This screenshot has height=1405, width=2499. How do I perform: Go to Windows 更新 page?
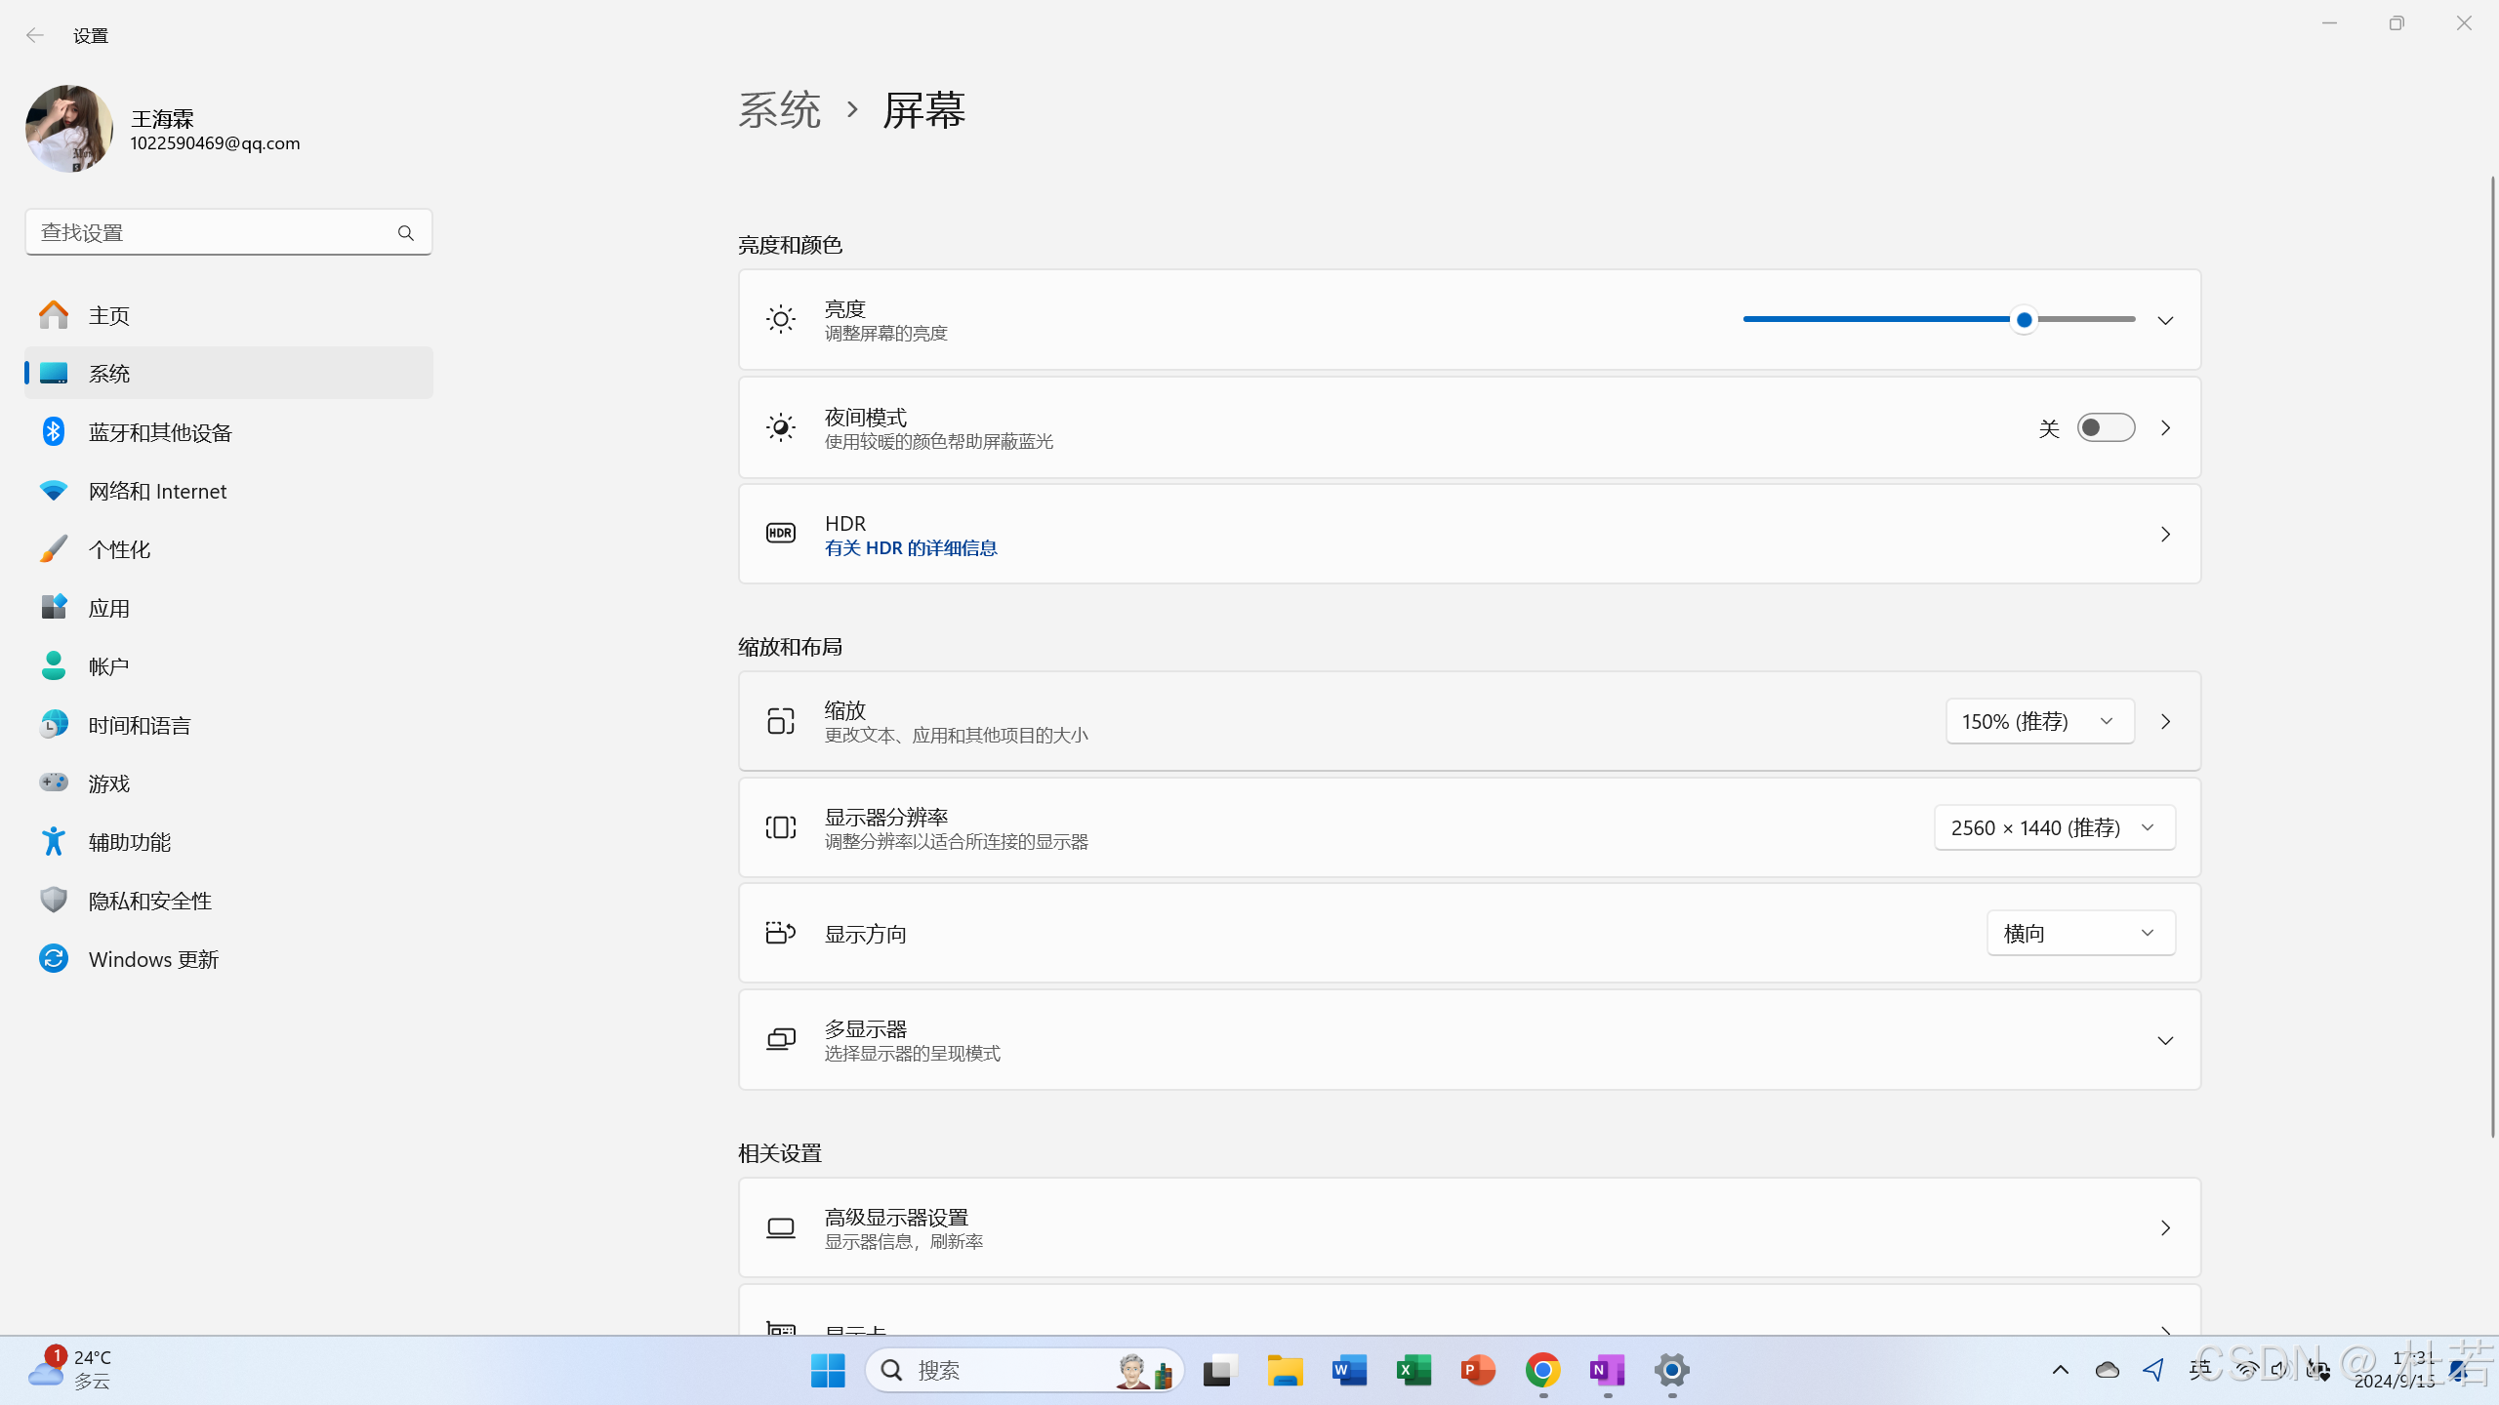click(153, 959)
